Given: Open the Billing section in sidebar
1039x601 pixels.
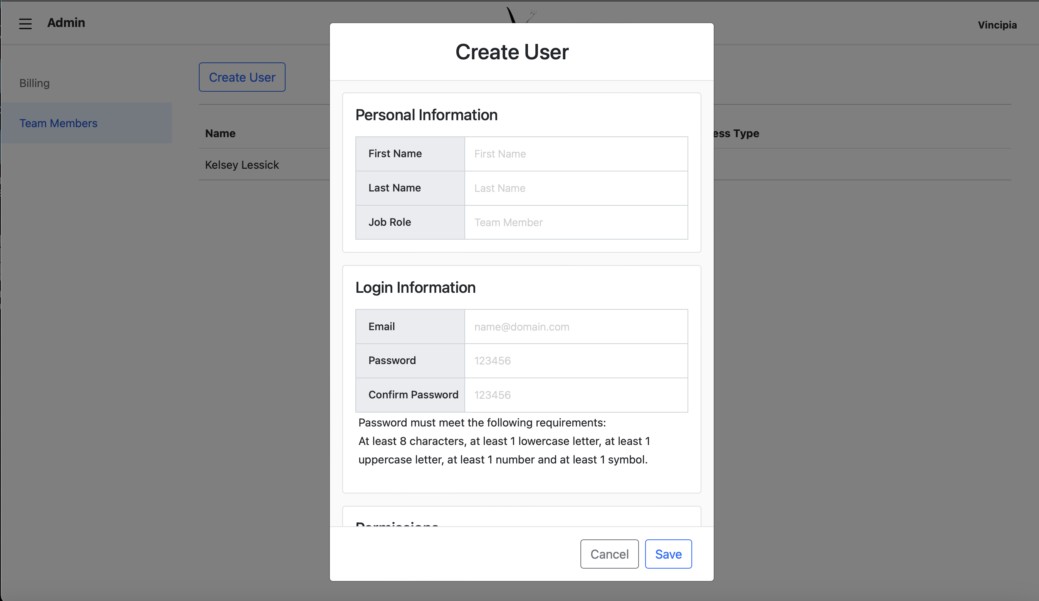Looking at the screenshot, I should (35, 83).
